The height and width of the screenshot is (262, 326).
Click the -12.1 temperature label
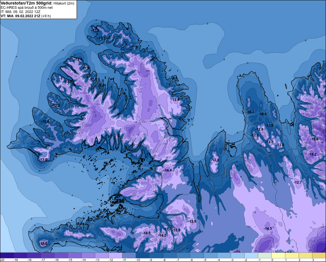pos(255,135)
